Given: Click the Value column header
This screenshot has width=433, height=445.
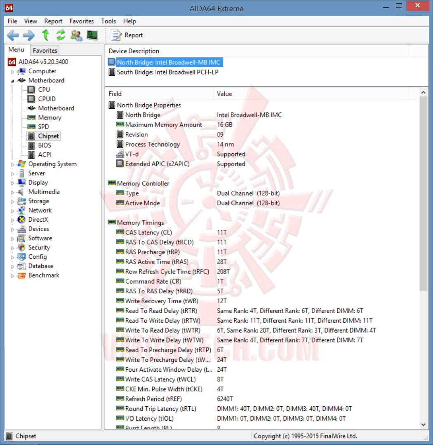Looking at the screenshot, I should coord(311,94).
